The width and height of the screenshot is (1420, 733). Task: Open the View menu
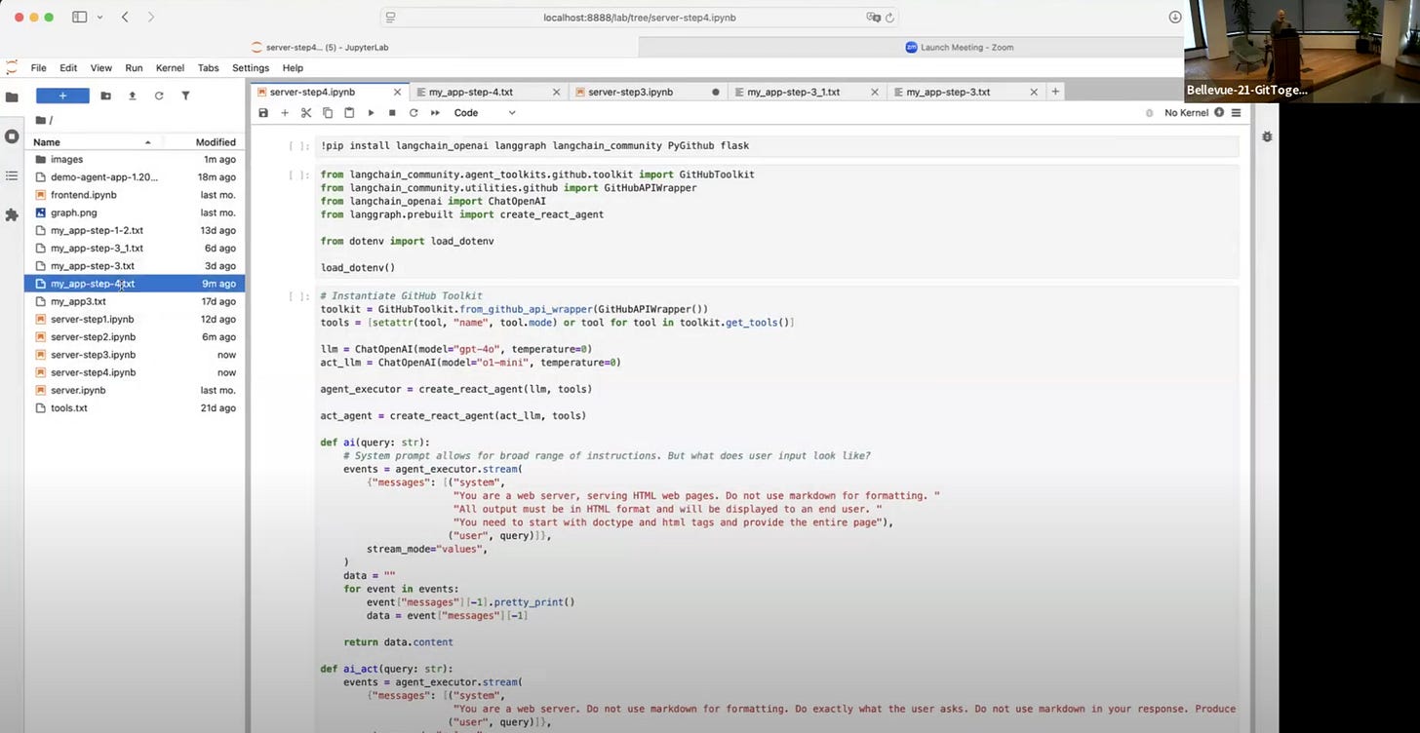(101, 68)
